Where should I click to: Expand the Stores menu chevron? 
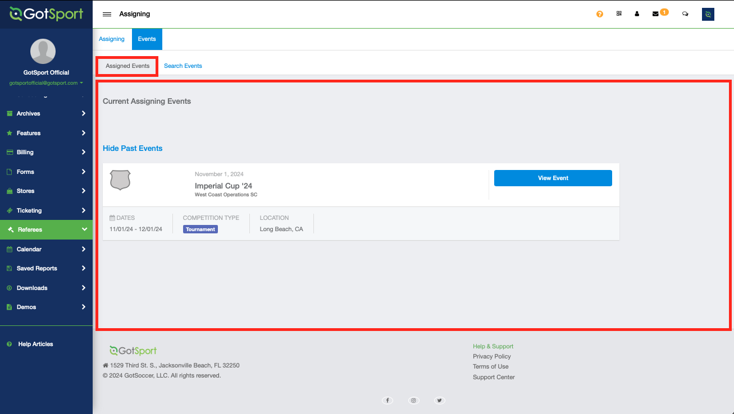point(84,191)
